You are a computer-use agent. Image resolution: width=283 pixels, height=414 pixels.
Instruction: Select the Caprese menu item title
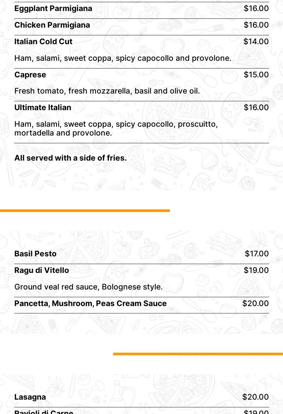click(30, 75)
